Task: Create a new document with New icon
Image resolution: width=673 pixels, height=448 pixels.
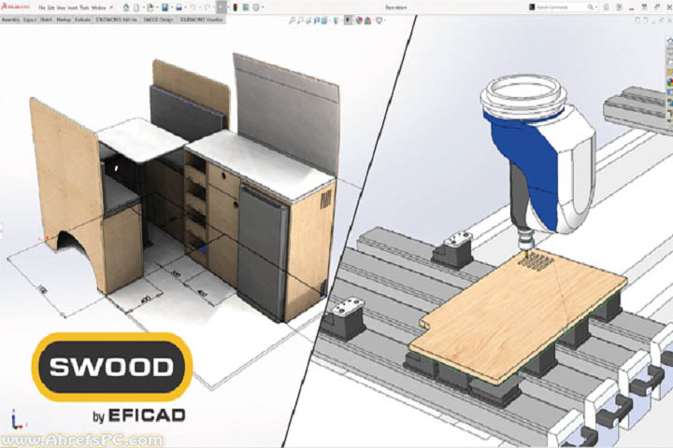Action: [x=136, y=7]
